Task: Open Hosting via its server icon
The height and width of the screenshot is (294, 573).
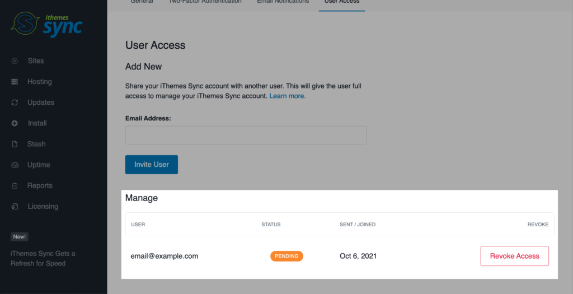Action: tap(15, 82)
